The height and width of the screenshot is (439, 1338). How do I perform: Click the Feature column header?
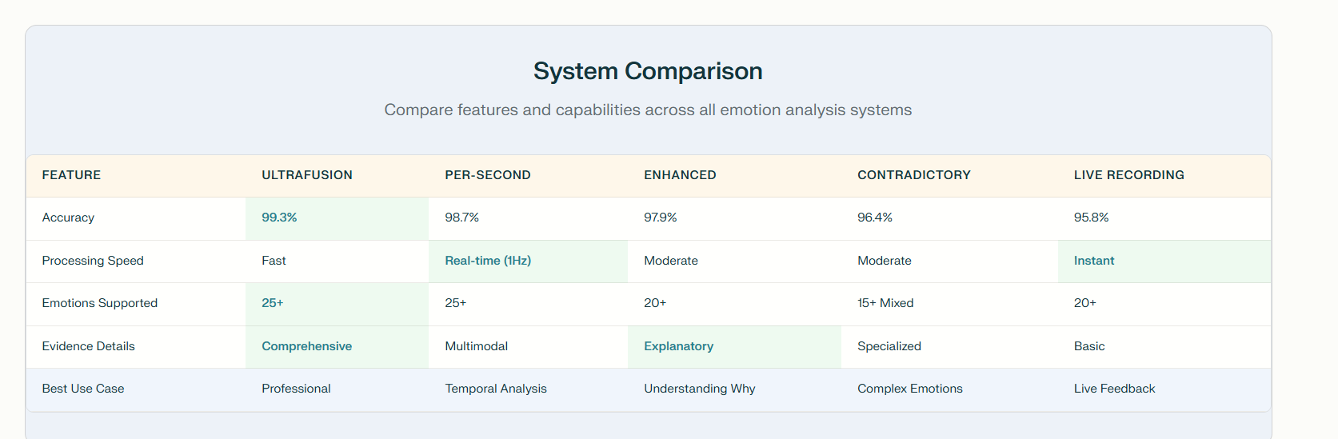[x=71, y=175]
